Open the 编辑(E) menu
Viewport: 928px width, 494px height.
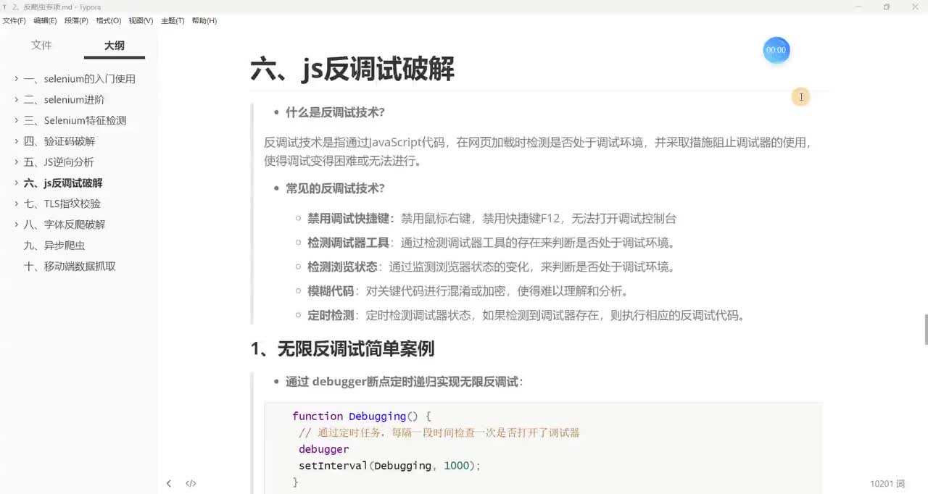(x=45, y=21)
